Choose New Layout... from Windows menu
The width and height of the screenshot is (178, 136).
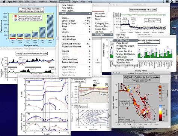[75, 11]
